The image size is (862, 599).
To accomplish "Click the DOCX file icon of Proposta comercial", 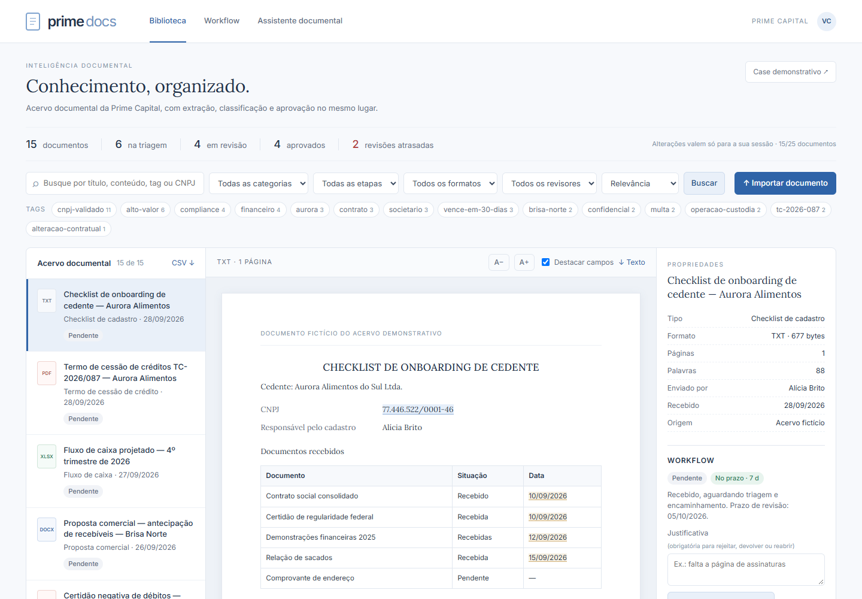I will pos(47,530).
